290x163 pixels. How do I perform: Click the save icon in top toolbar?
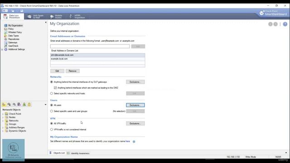coord(22,11)
